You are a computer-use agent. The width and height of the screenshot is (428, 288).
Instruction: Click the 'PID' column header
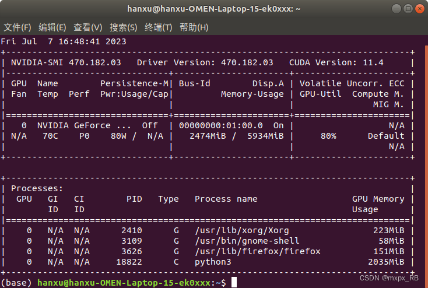coord(134,199)
